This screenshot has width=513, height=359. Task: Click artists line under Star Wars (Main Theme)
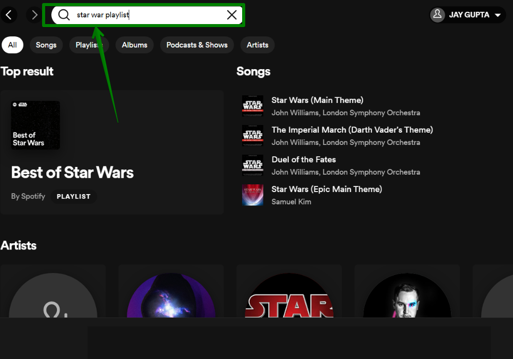(x=346, y=113)
